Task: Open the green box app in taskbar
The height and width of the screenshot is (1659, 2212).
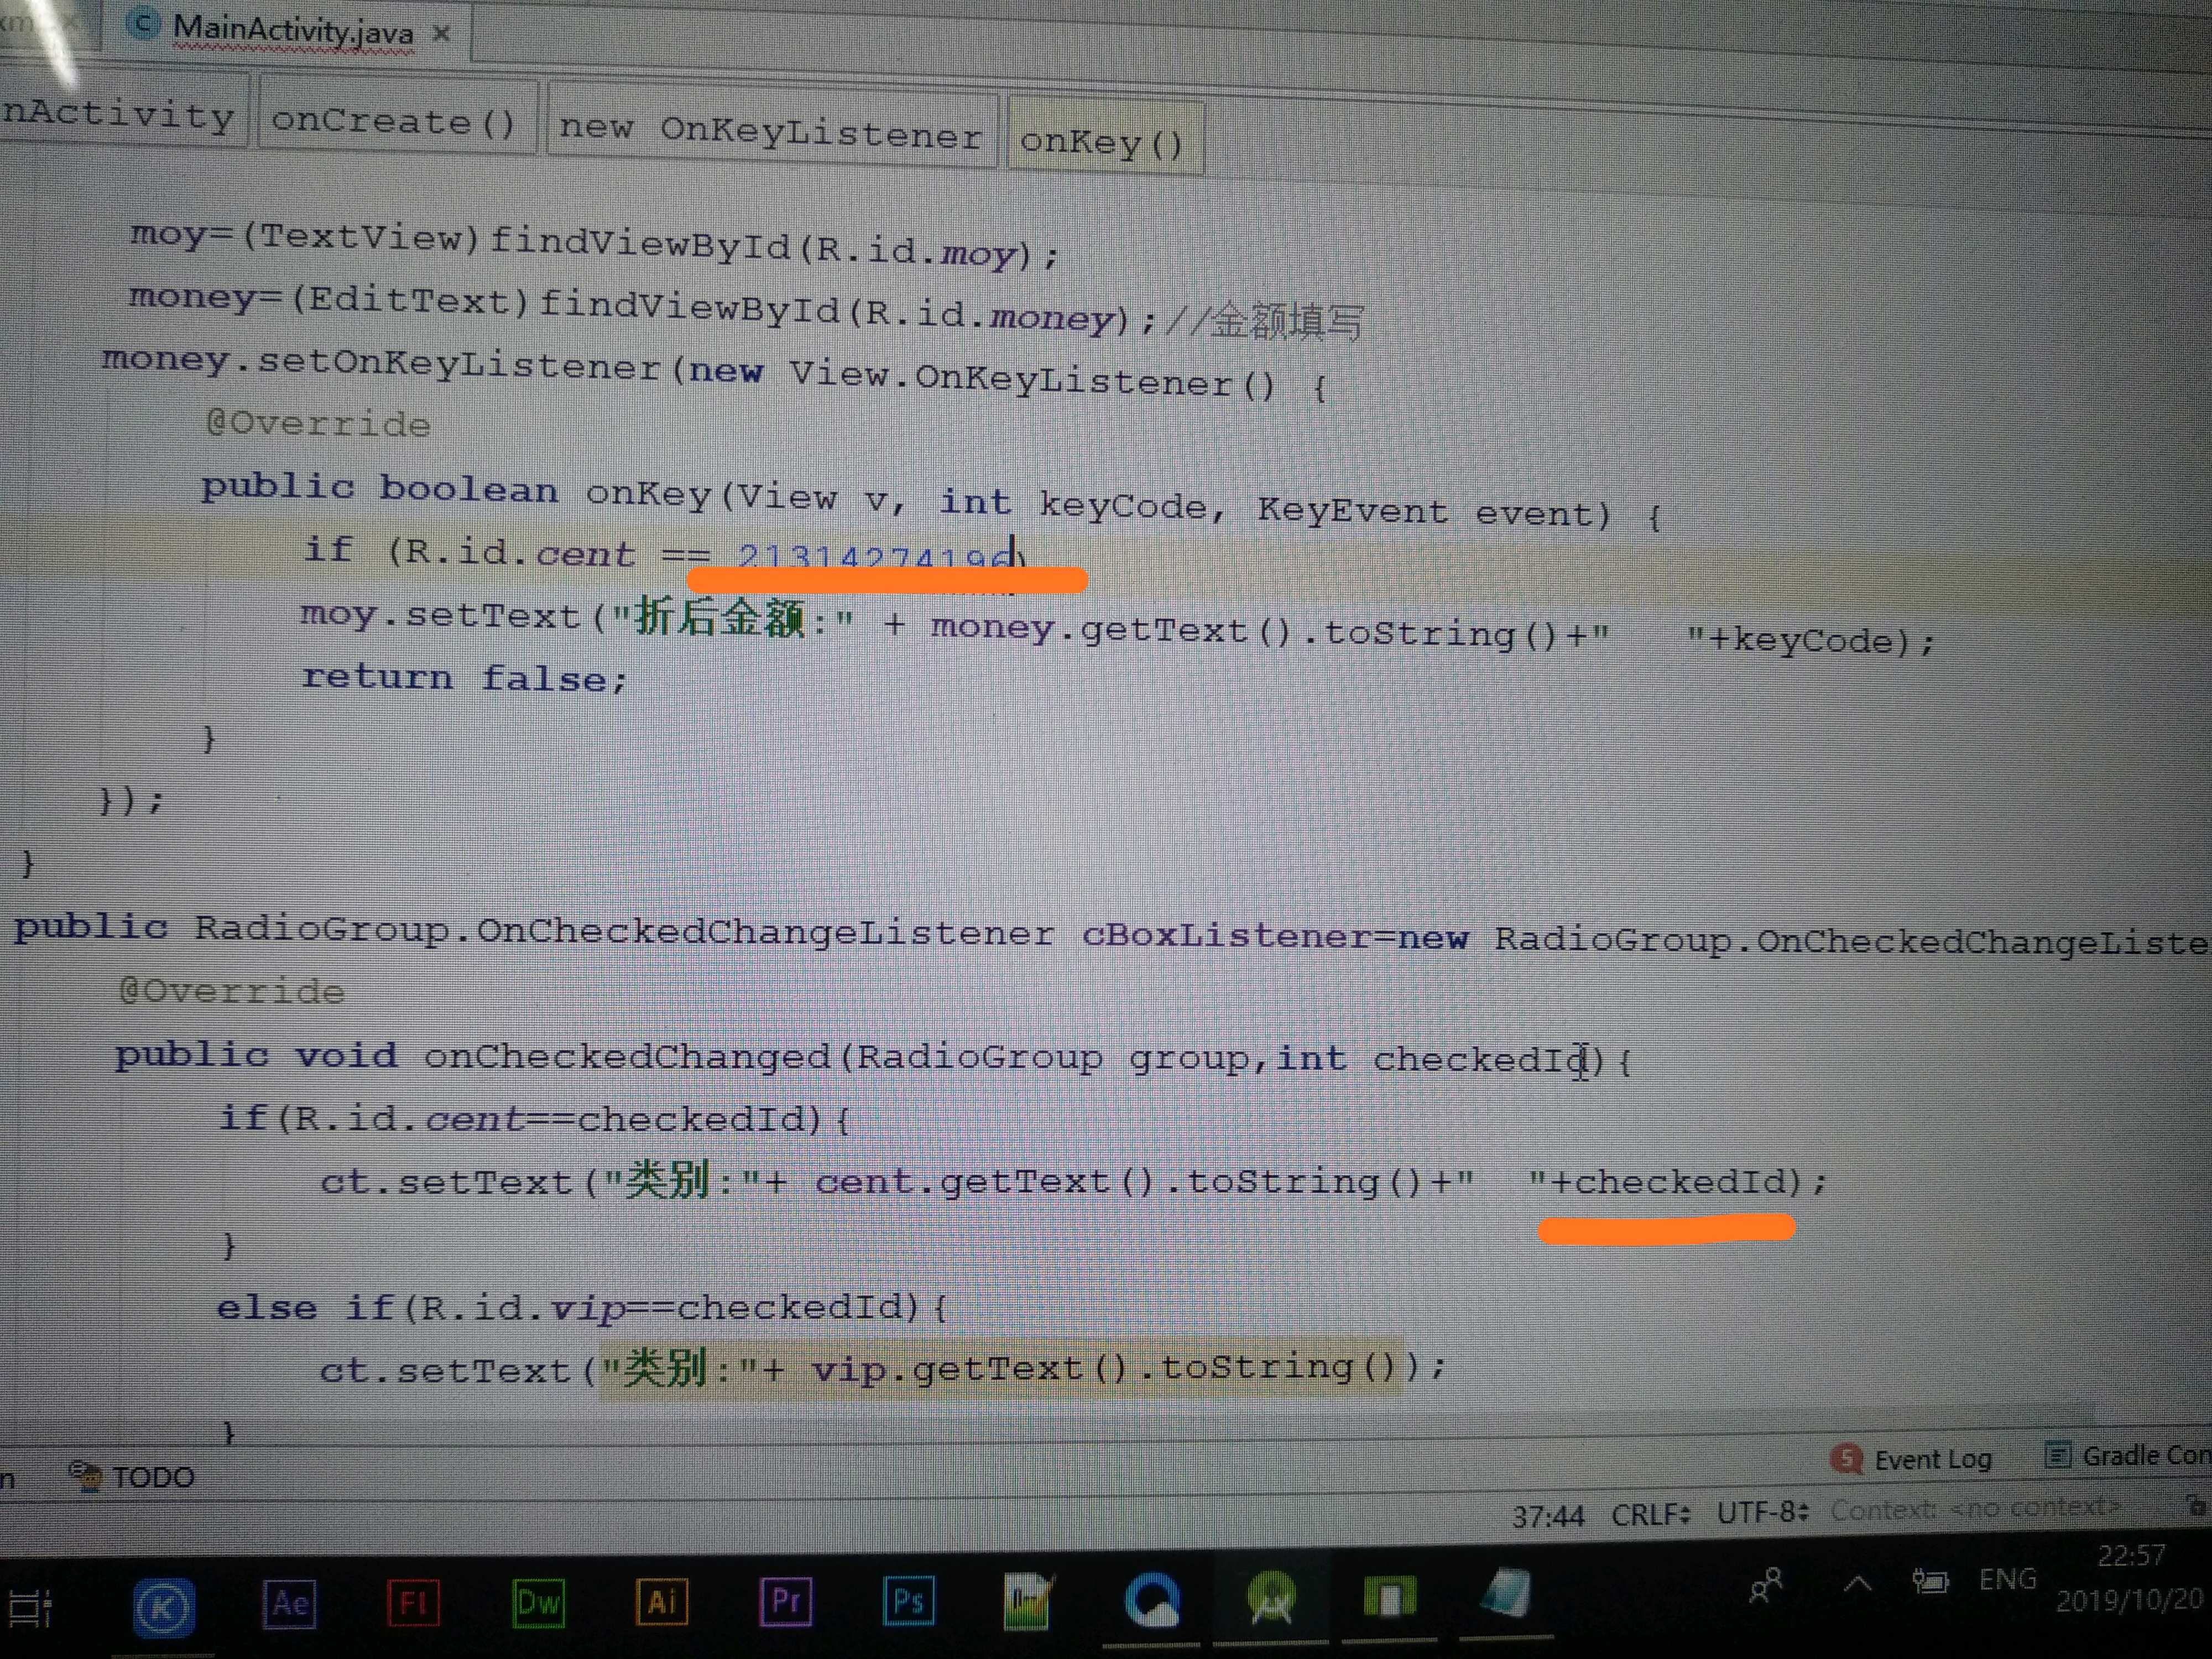Action: pyautogui.click(x=1390, y=1597)
